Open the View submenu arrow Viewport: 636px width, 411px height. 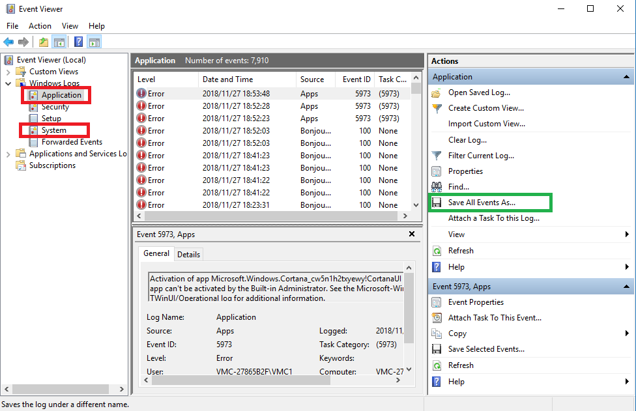click(x=627, y=234)
